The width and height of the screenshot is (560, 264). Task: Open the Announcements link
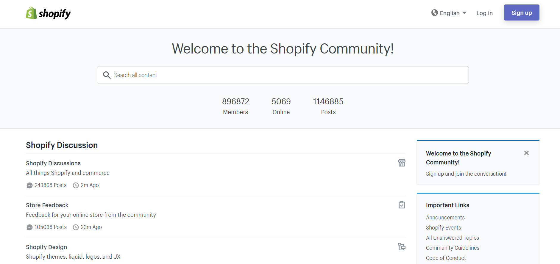445,218
